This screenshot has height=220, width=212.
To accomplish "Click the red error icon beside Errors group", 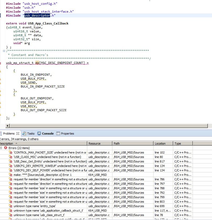I will (6, 148).
